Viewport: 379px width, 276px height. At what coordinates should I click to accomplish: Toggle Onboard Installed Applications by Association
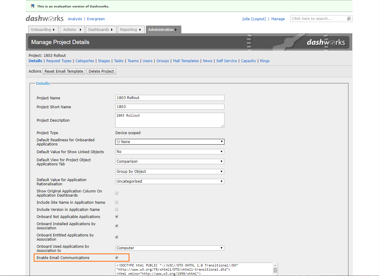click(117, 226)
